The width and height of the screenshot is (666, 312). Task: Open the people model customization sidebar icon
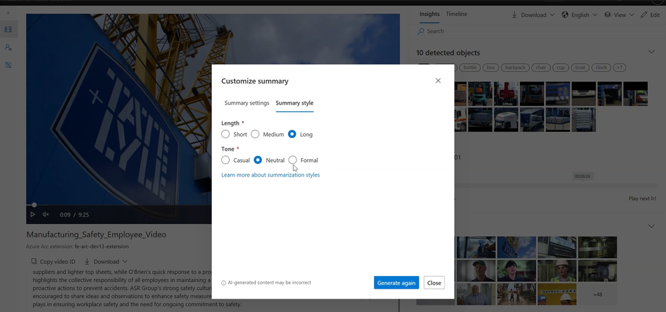tap(8, 47)
